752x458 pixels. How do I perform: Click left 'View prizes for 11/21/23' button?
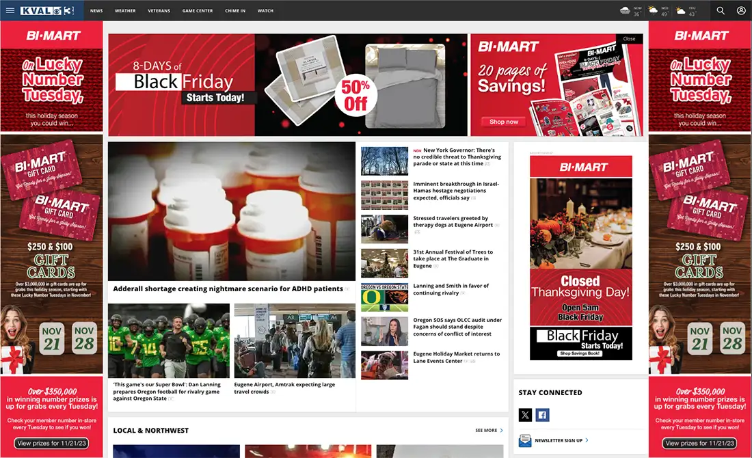click(52, 443)
